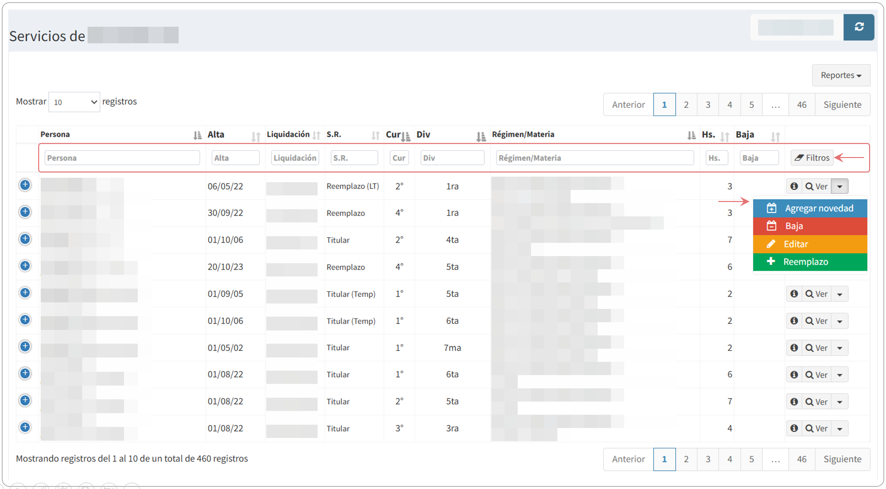
Task: Click info icon in the 01/09/05 row
Action: click(794, 294)
